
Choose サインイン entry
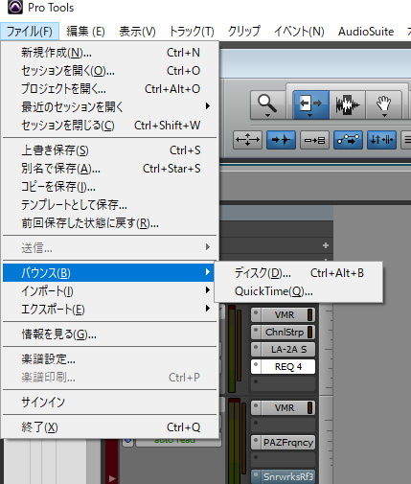[x=110, y=402]
